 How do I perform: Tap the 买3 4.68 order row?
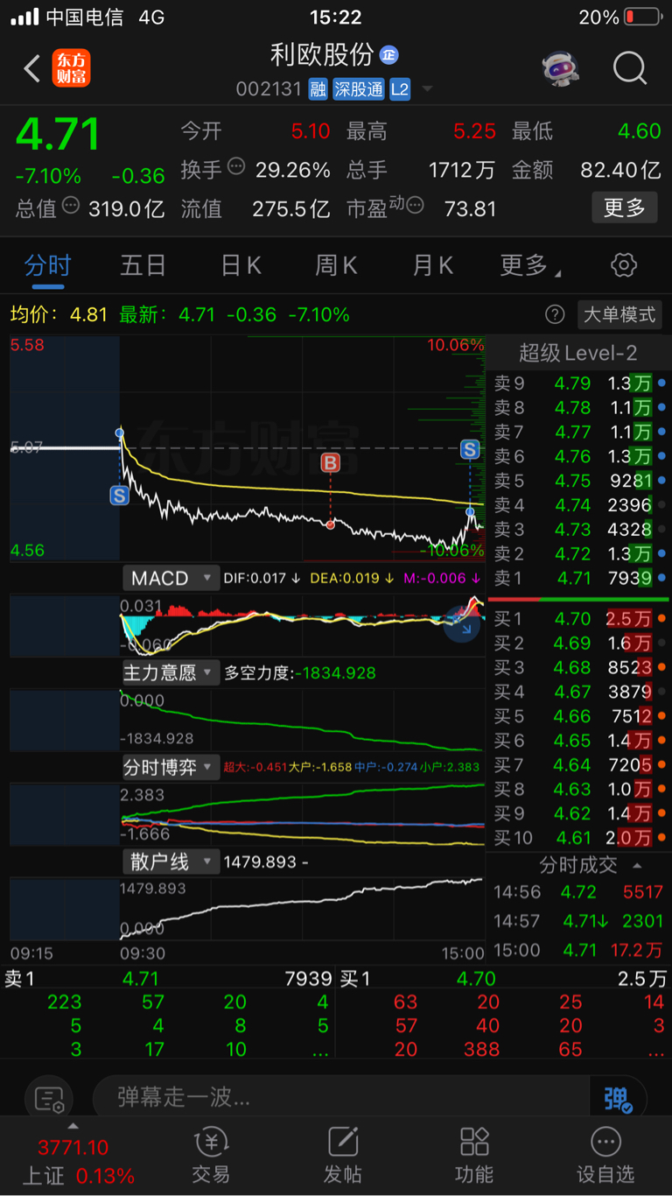[577, 668]
